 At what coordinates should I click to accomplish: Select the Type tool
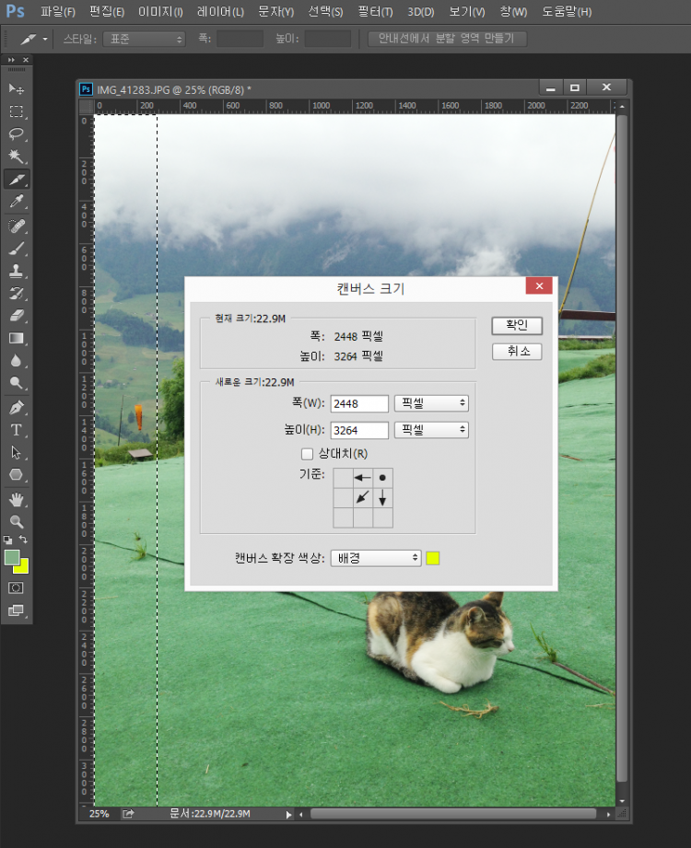click(x=17, y=430)
